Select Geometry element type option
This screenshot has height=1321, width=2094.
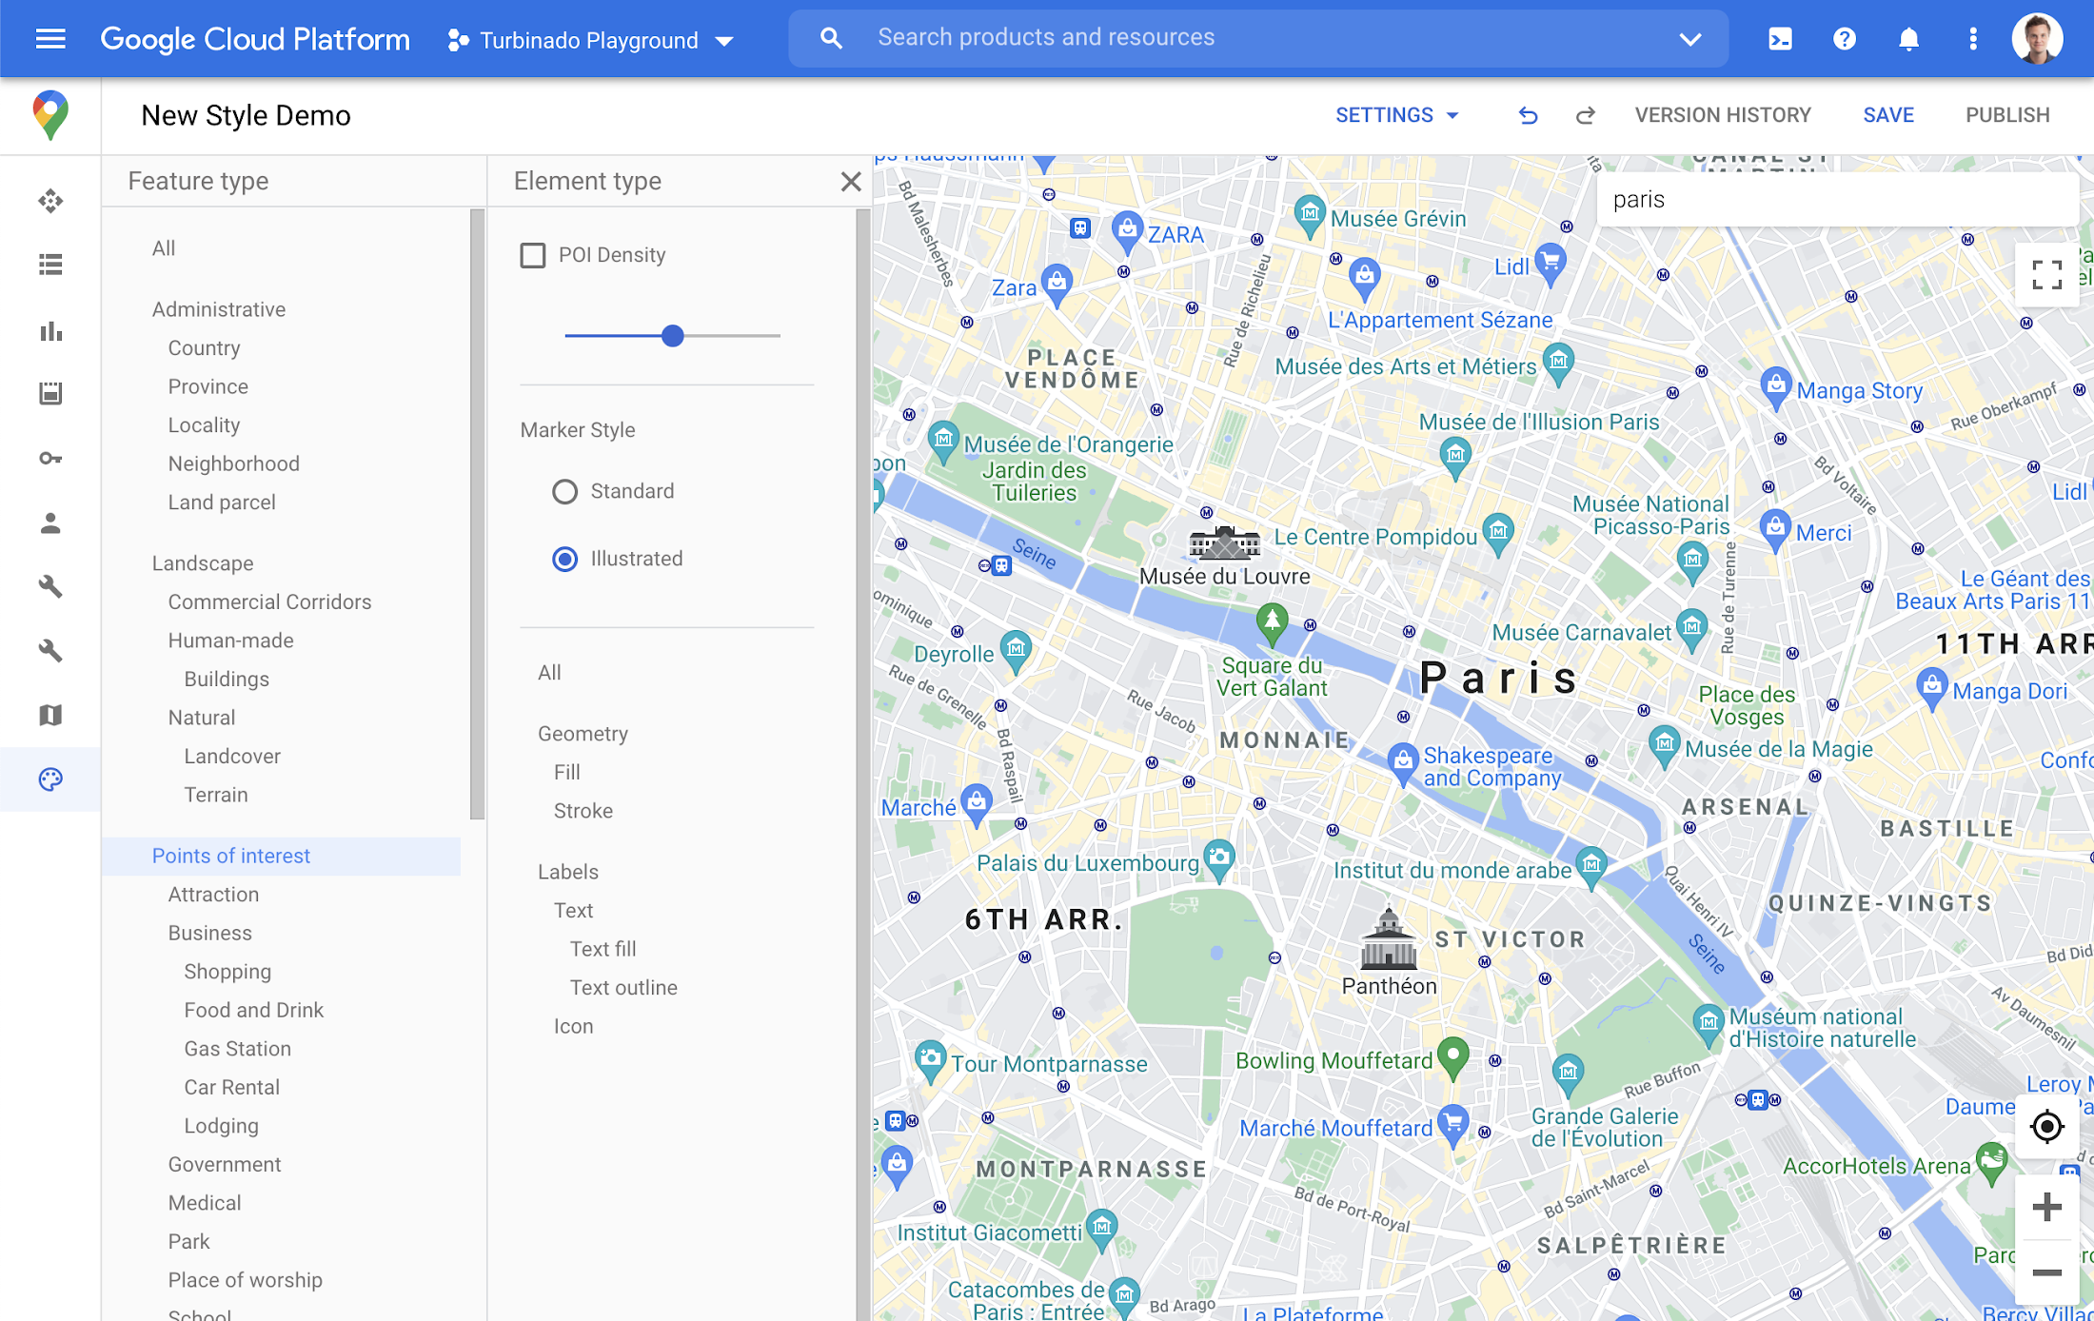coord(583,734)
